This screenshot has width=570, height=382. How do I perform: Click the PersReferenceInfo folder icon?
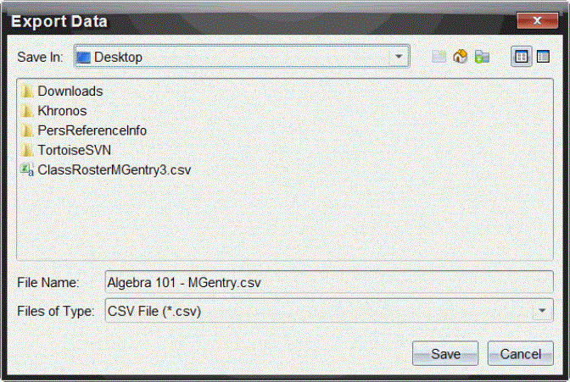tap(27, 130)
